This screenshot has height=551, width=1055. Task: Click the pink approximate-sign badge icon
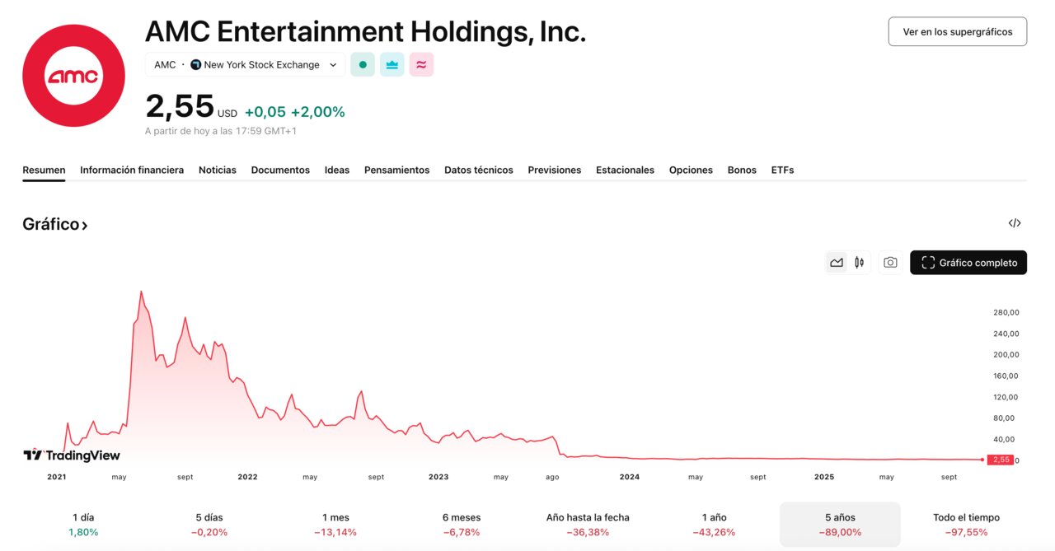[421, 65]
